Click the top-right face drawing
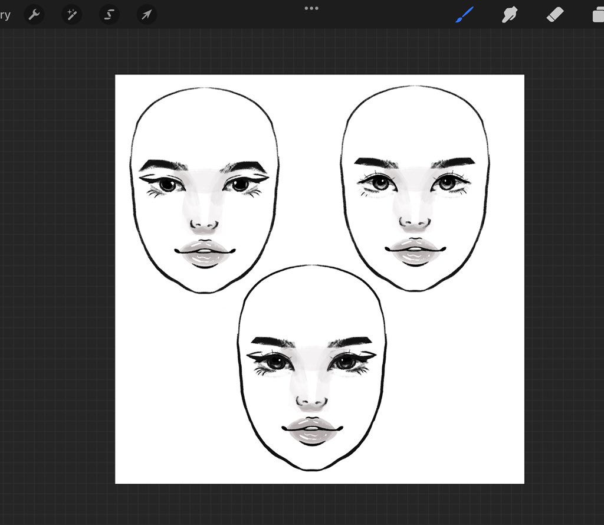 [x=415, y=188]
